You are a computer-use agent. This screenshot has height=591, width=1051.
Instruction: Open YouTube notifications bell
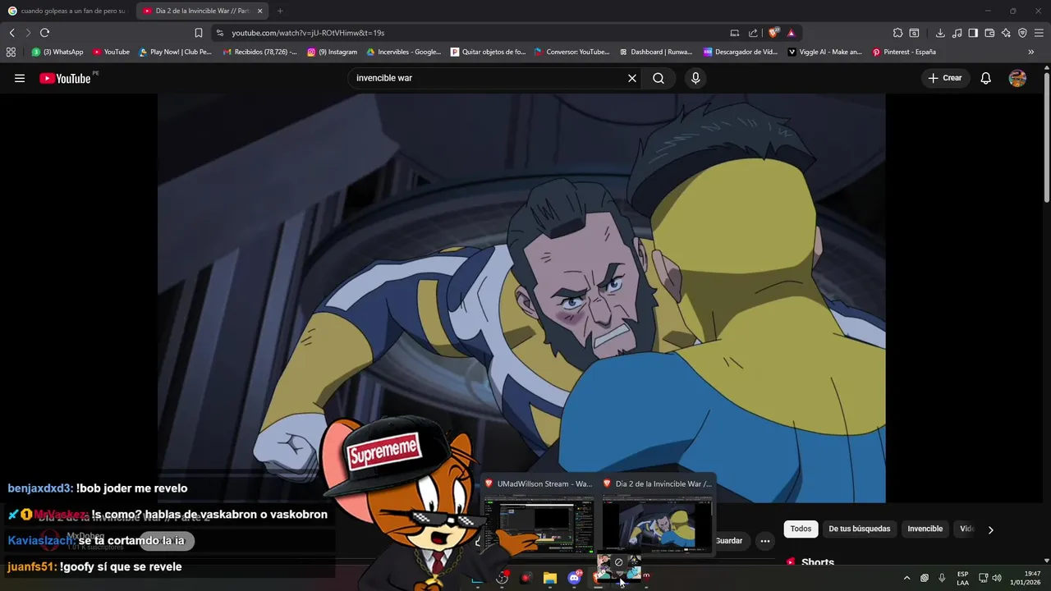[x=985, y=78]
